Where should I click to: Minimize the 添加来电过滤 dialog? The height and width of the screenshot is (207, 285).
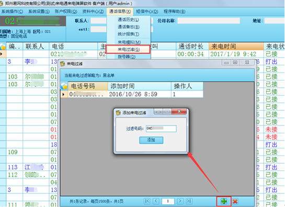pos(158,111)
